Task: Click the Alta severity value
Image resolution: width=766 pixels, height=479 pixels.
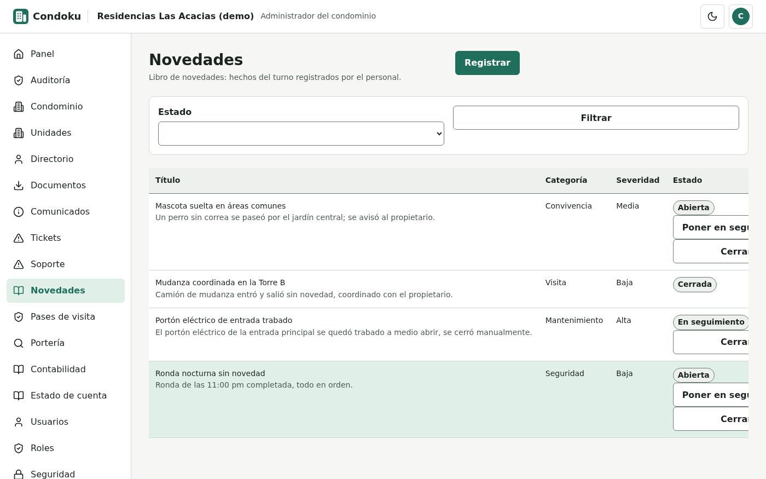Action: click(x=624, y=320)
